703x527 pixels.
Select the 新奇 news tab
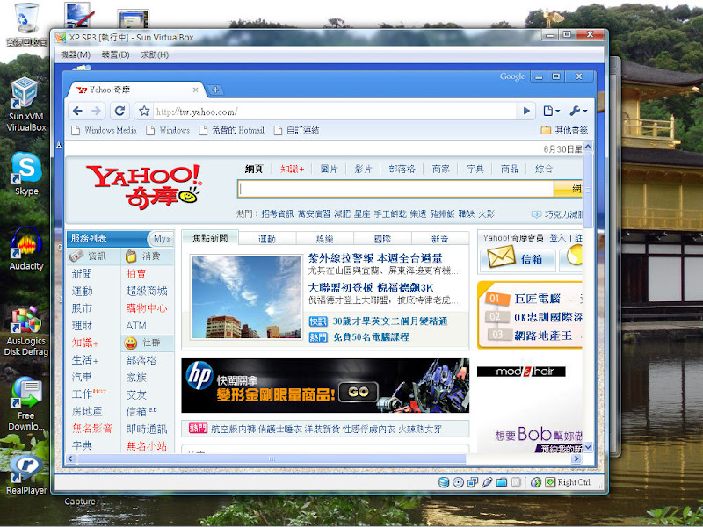point(440,239)
